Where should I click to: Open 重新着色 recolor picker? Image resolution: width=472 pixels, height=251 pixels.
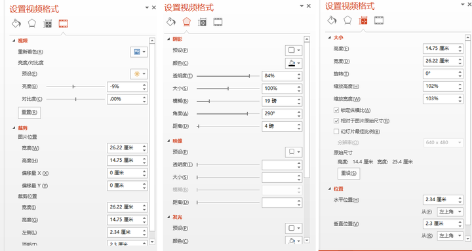coord(139,52)
